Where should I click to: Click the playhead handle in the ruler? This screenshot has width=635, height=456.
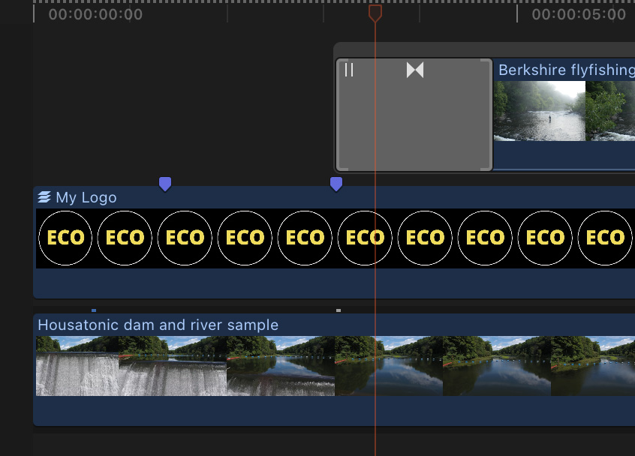[375, 13]
